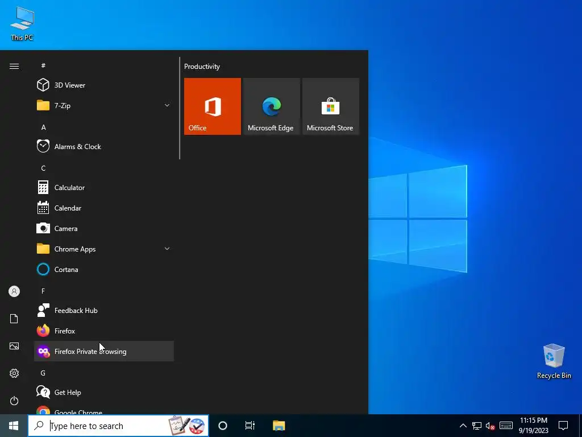Launch Firefox from the Start menu
The height and width of the screenshot is (437, 582).
click(104, 331)
